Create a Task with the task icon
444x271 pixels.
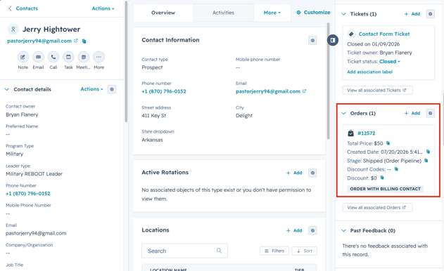68,57
